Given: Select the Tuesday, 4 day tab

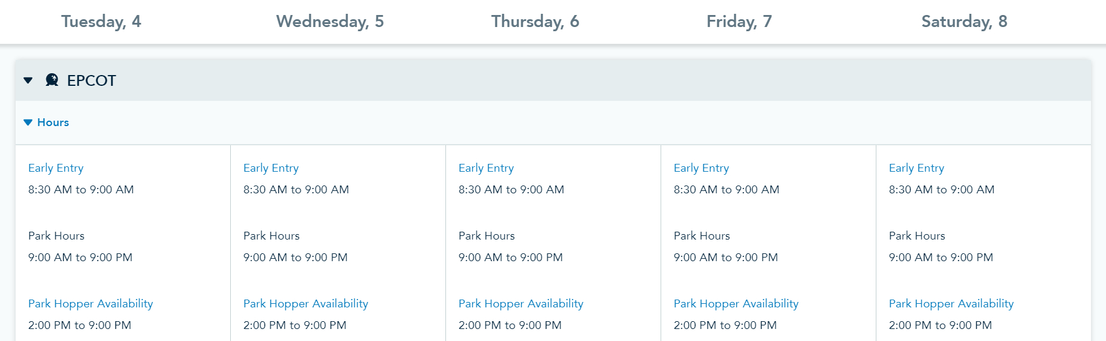Looking at the screenshot, I should pyautogui.click(x=101, y=22).
